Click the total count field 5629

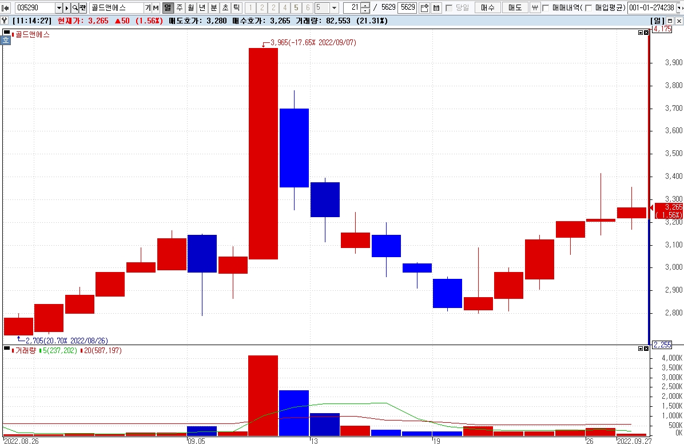(x=408, y=7)
